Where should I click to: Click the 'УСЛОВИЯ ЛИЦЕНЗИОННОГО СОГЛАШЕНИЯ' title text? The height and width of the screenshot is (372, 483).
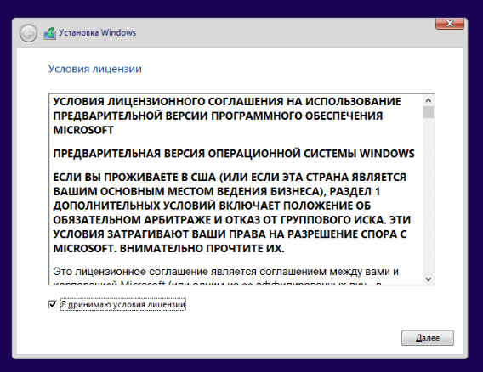click(x=227, y=116)
